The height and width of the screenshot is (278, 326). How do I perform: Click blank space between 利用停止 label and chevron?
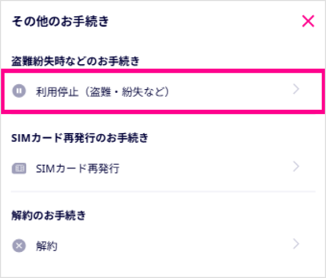[234, 91]
